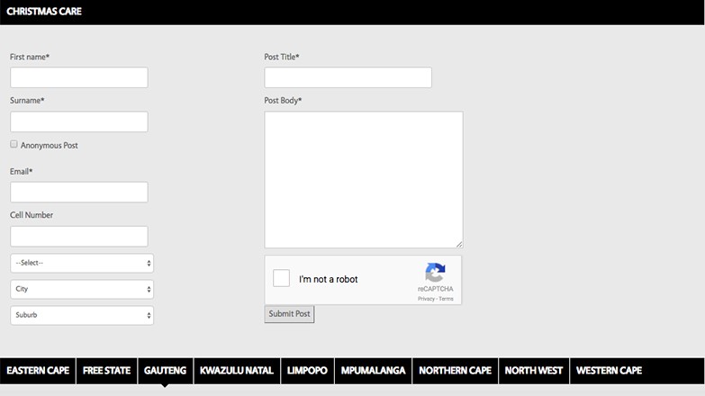
Task: Open the Northern Cape tab
Action: [455, 371]
